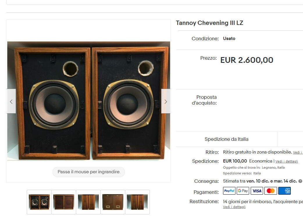The image size is (303, 217).
Task: Open second thumbnail showing speaker grilles
Action: click(x=64, y=202)
